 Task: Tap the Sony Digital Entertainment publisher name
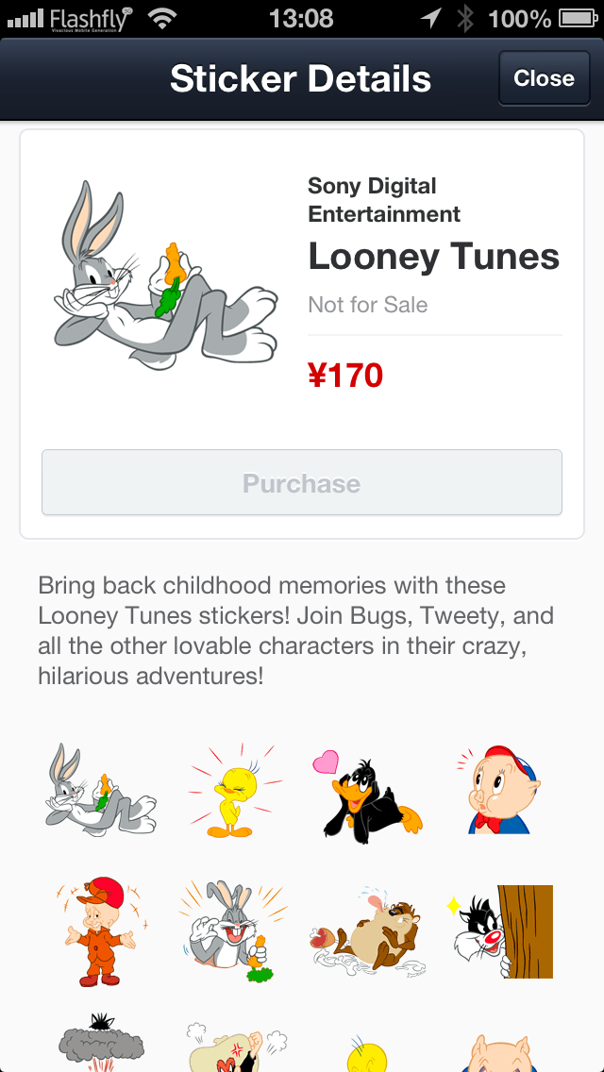click(x=384, y=200)
